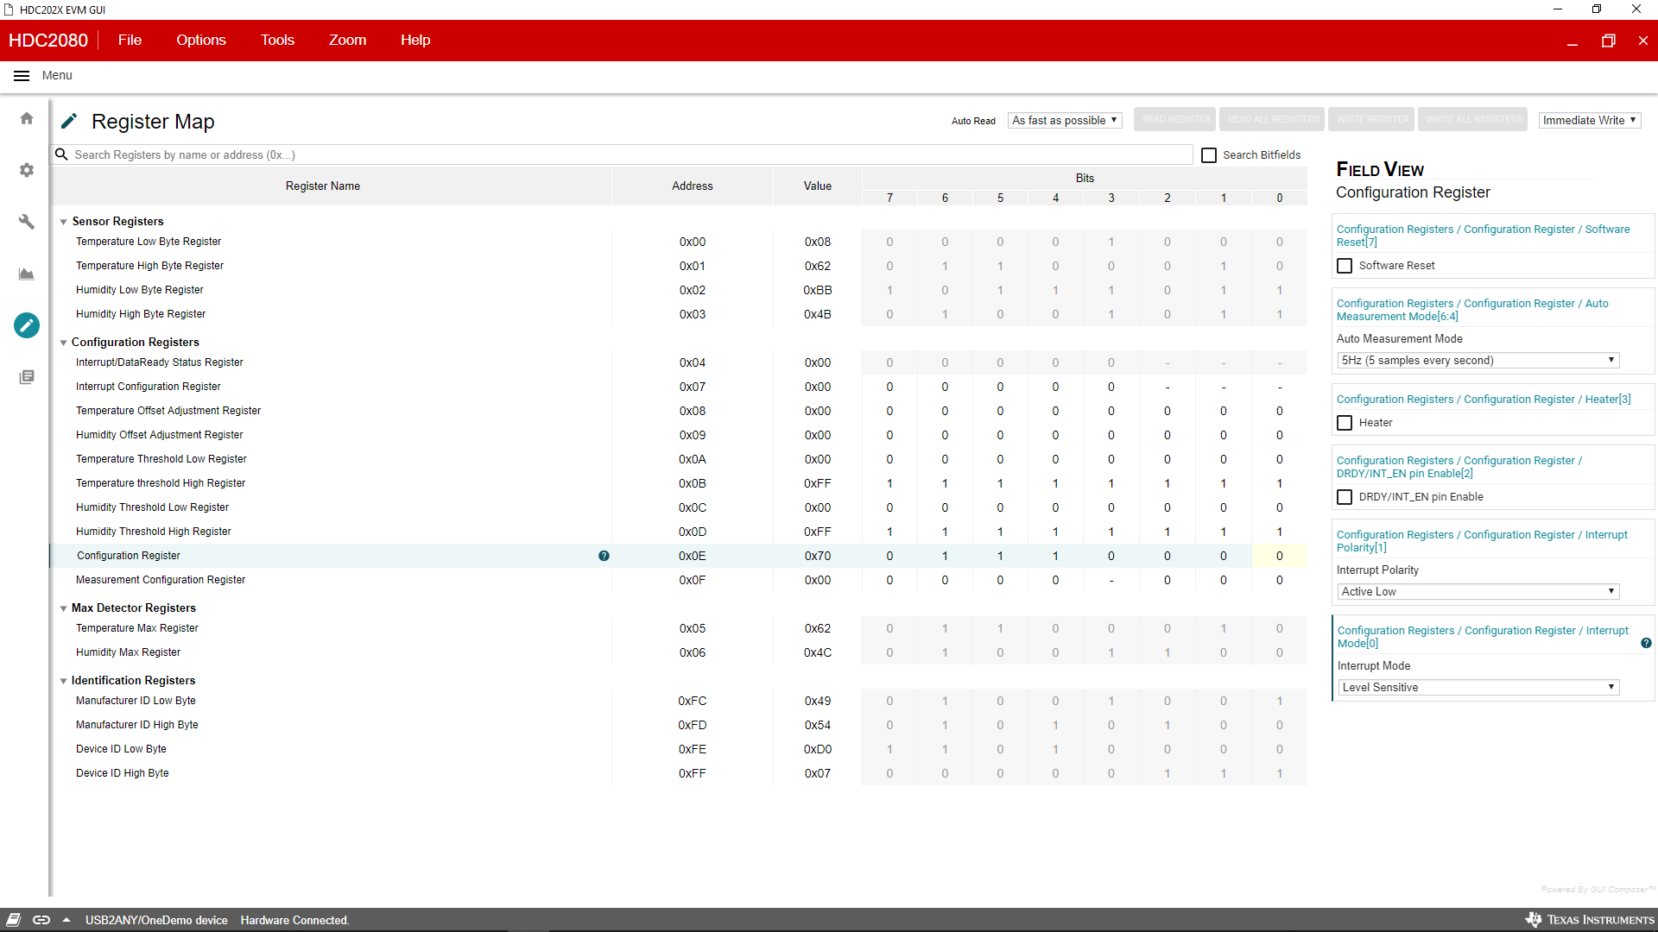Screen dimensions: 1658x932
Task: Select Temperature Low Byte Register row
Action: [x=678, y=242]
